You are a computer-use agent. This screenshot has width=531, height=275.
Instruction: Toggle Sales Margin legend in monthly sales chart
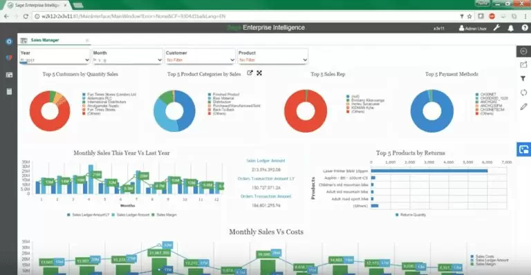pyautogui.click(x=164, y=215)
